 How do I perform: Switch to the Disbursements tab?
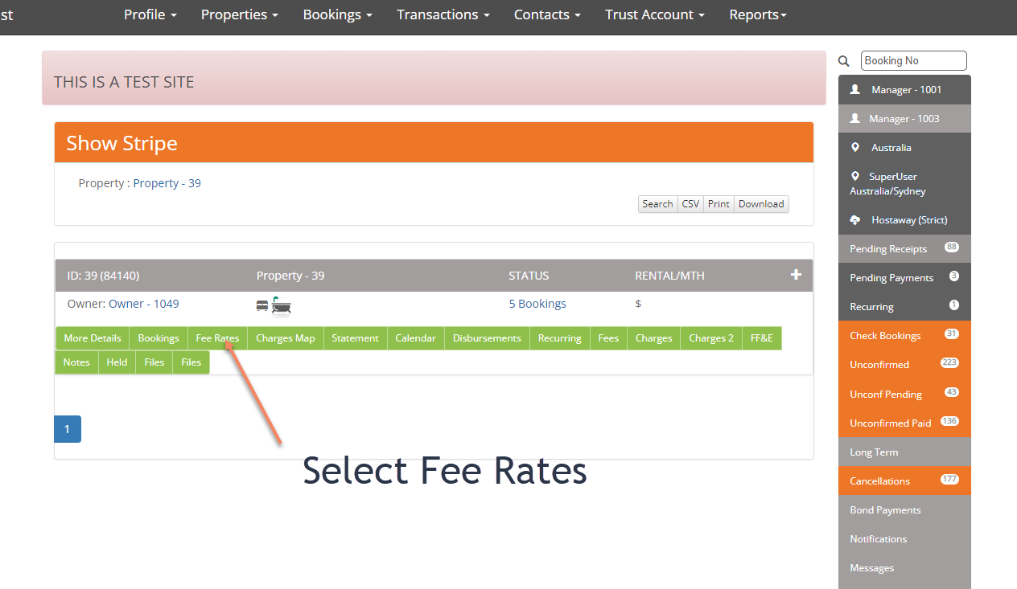pos(487,338)
